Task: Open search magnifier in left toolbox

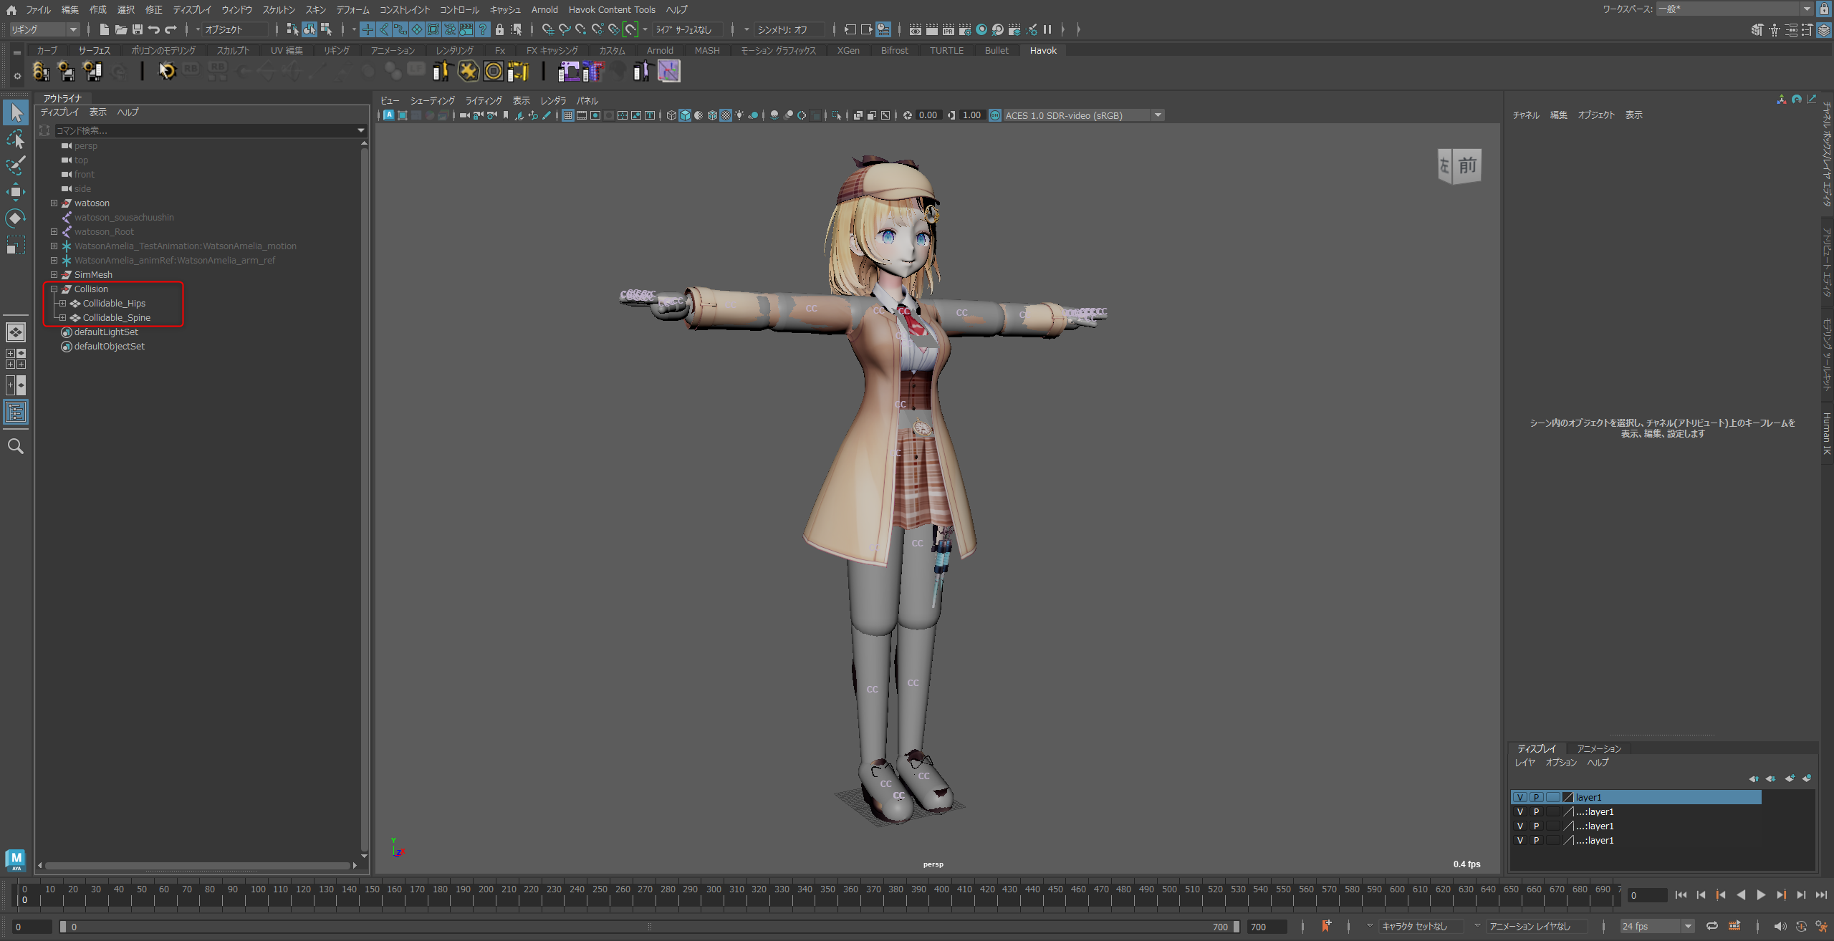Action: (x=16, y=446)
